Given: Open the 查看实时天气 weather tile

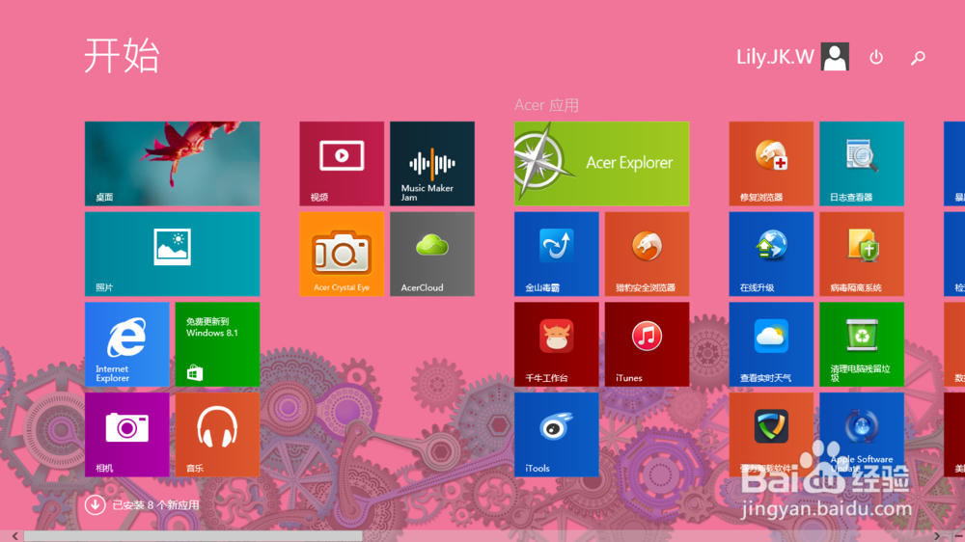Looking at the screenshot, I should [771, 344].
